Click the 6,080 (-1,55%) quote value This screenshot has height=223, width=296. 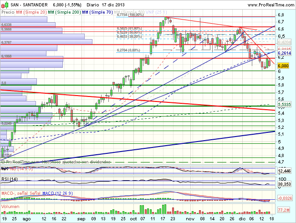[x=67, y=5]
